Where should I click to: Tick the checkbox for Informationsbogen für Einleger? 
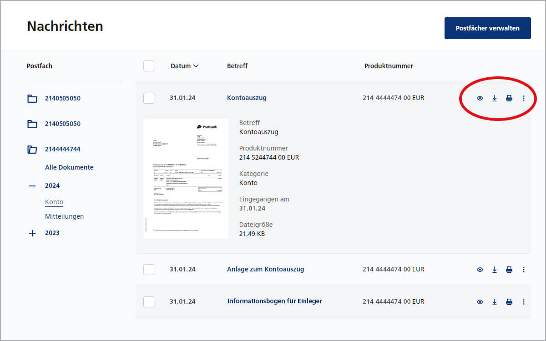pyautogui.click(x=149, y=302)
